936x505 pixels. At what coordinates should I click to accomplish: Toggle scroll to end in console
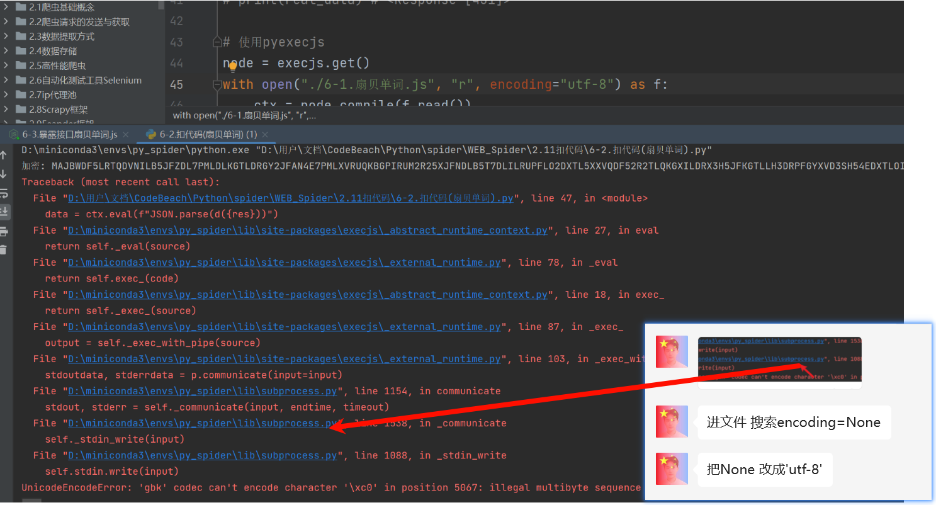[4, 211]
